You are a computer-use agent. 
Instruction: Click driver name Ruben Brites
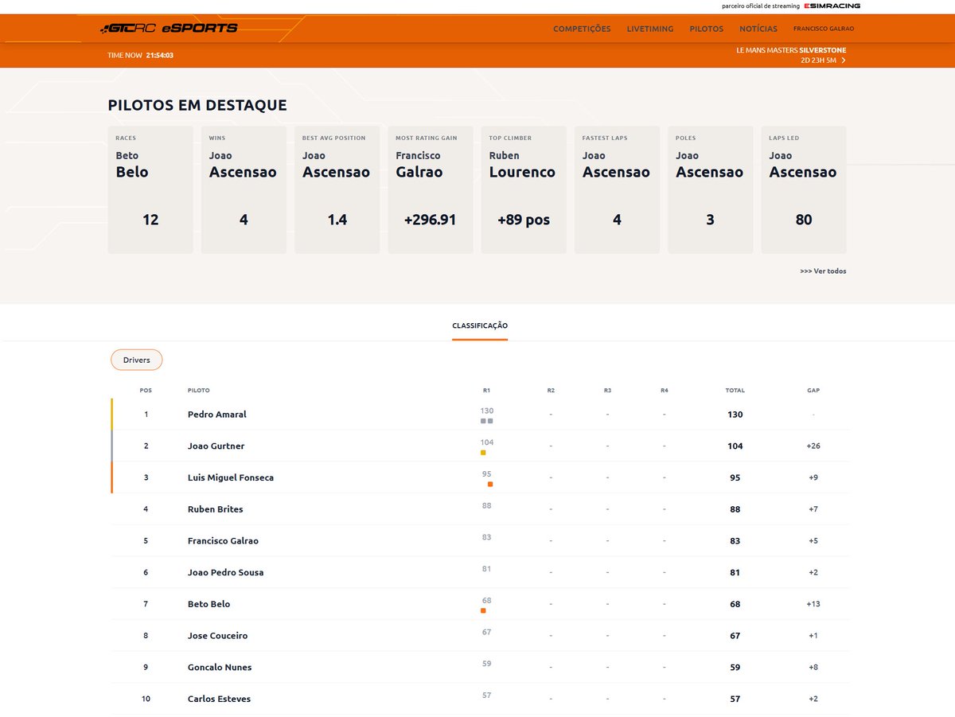pyautogui.click(x=216, y=509)
